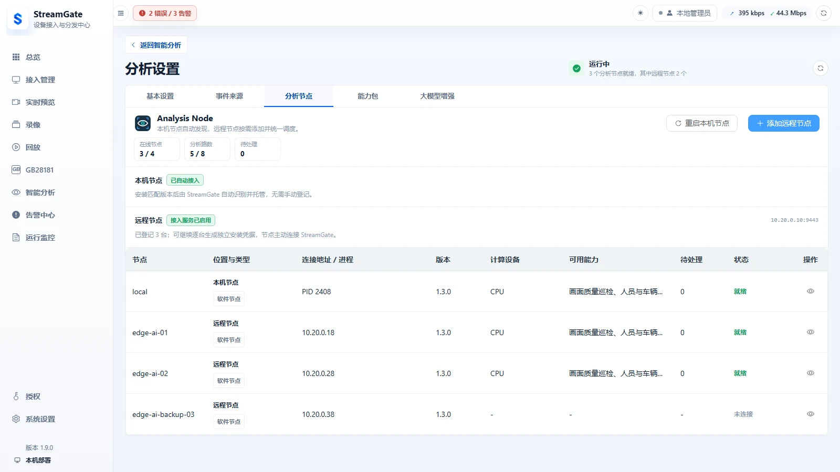Image resolution: width=840 pixels, height=472 pixels.
Task: Open 录像 in the sidebar
Action: [56, 125]
